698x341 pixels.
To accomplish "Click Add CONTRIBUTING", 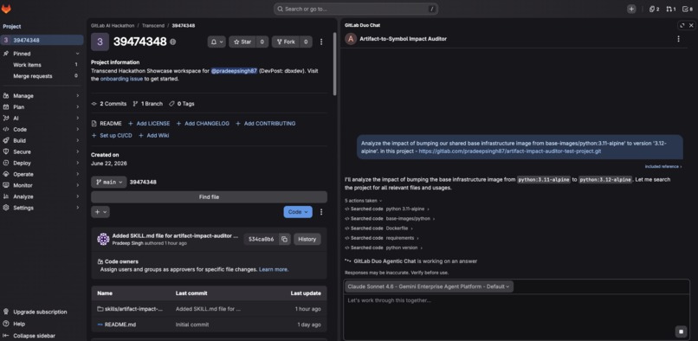I will [266, 123].
